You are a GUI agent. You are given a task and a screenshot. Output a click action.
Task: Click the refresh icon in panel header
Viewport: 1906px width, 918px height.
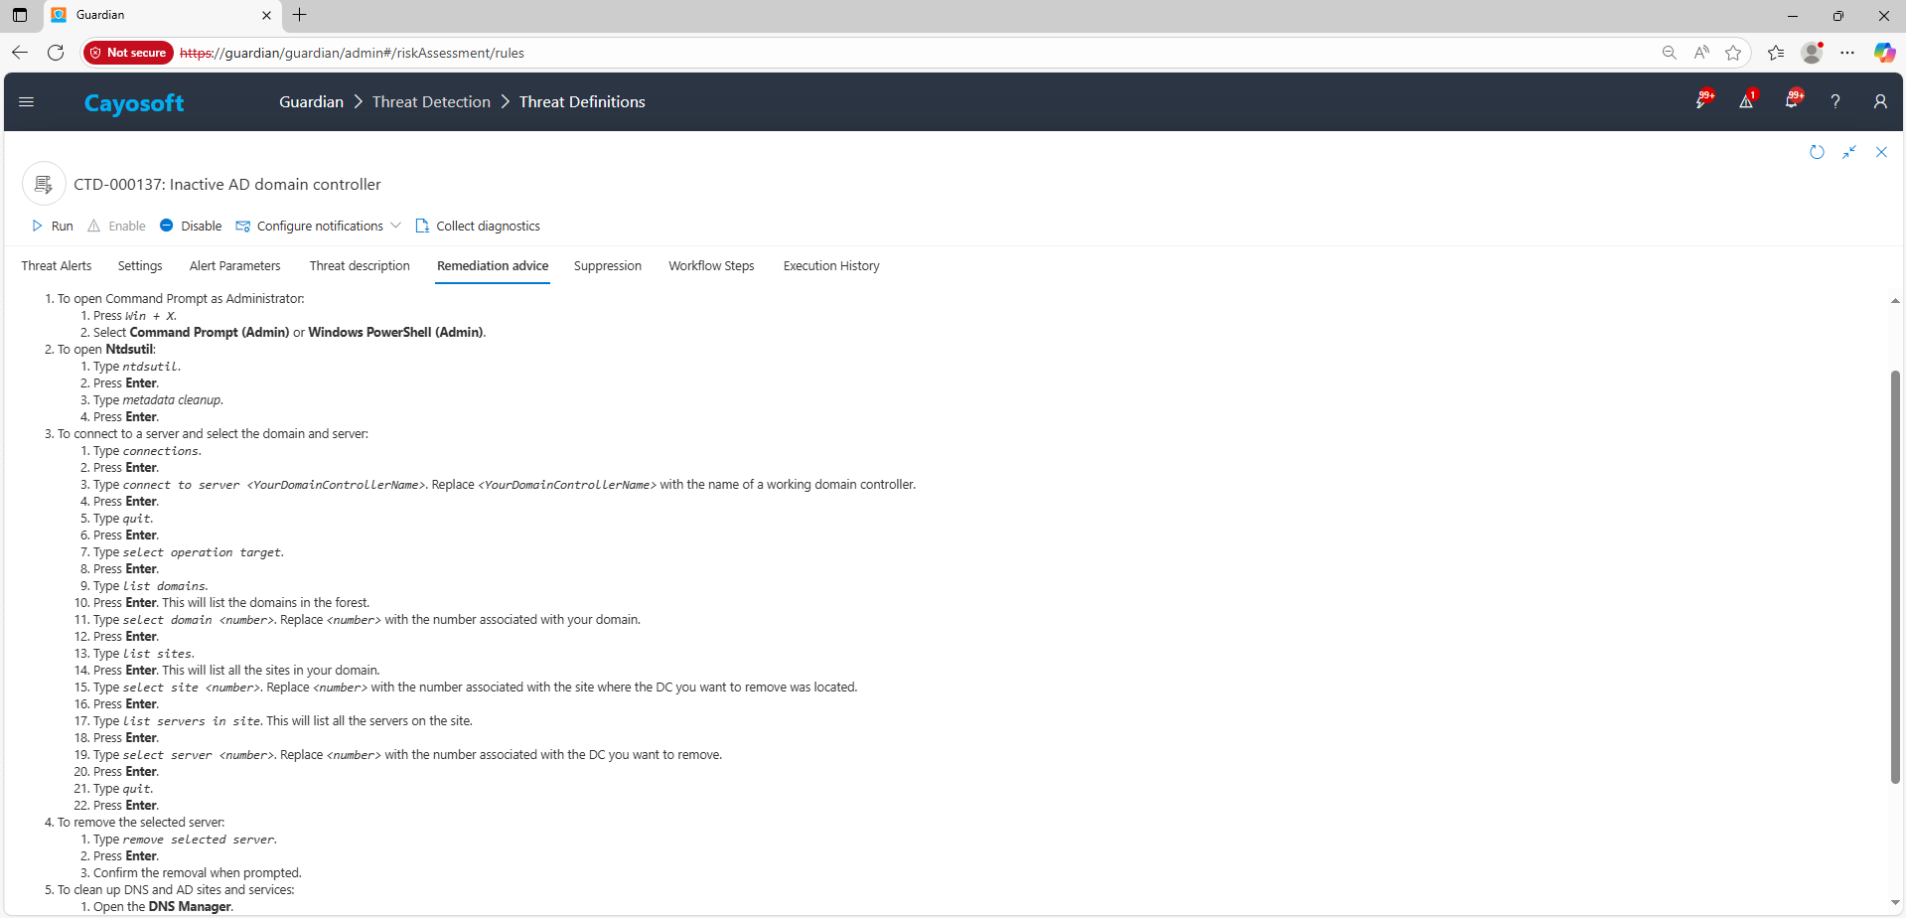pyautogui.click(x=1817, y=152)
